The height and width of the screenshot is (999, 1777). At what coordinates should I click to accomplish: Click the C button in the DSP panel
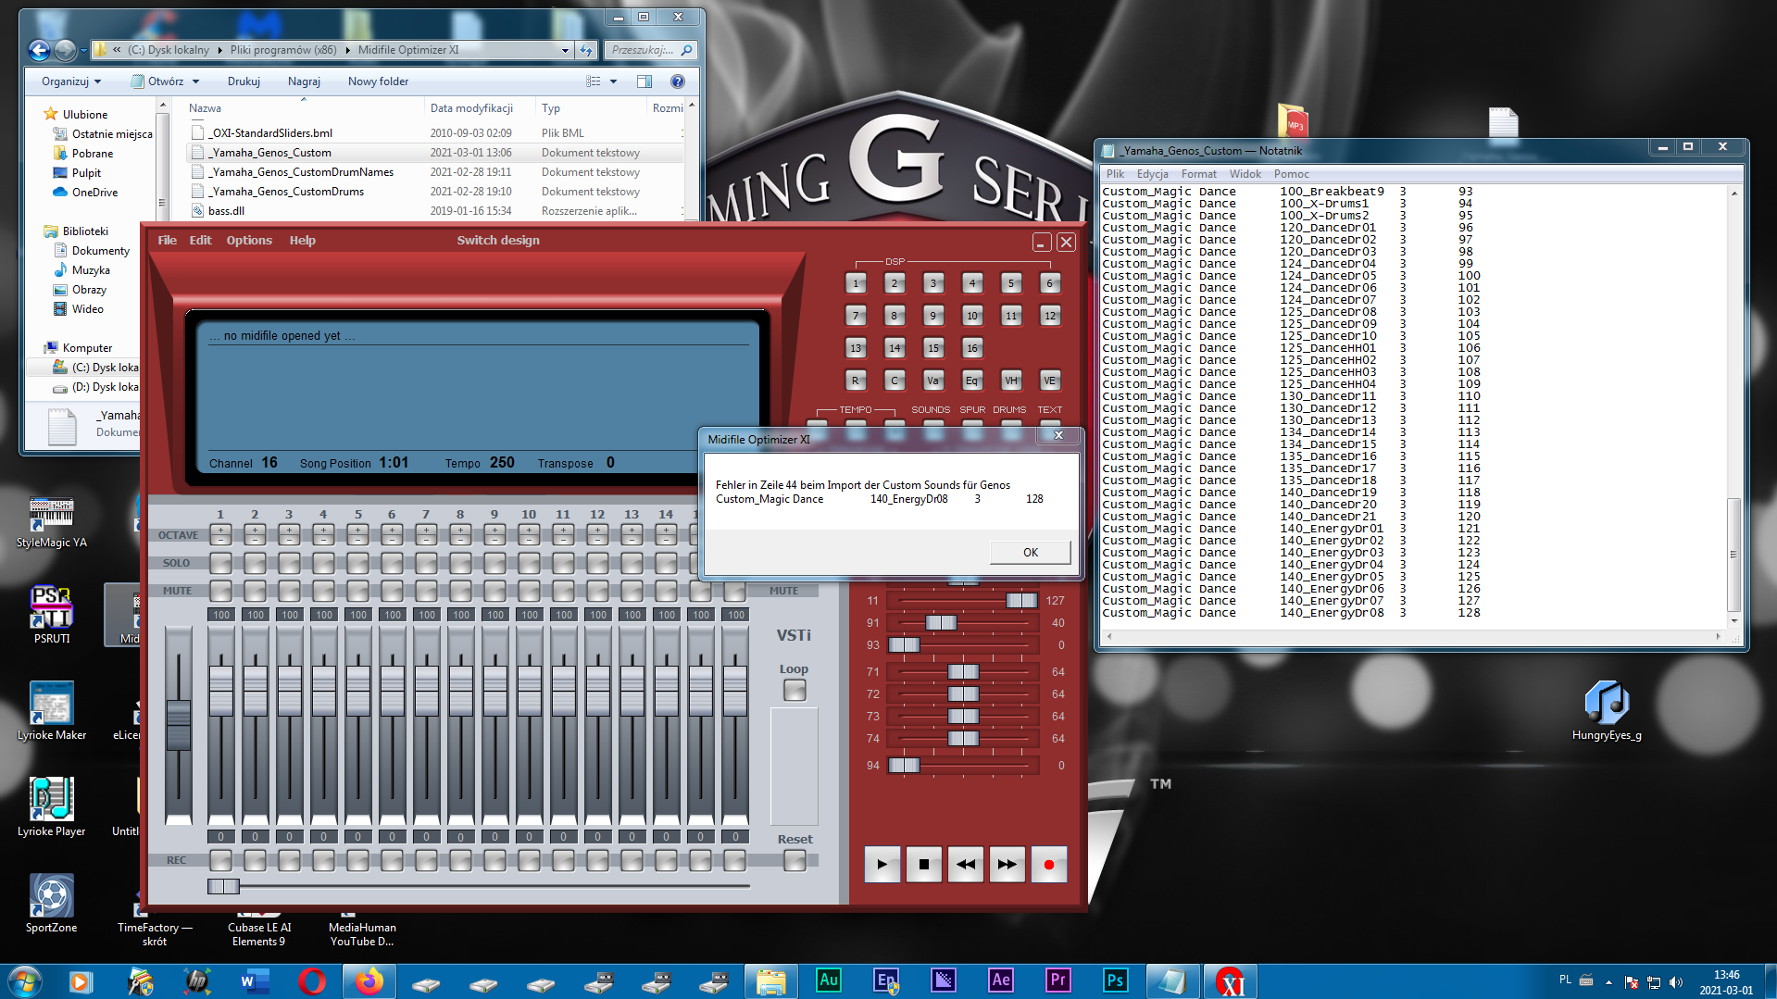(895, 381)
